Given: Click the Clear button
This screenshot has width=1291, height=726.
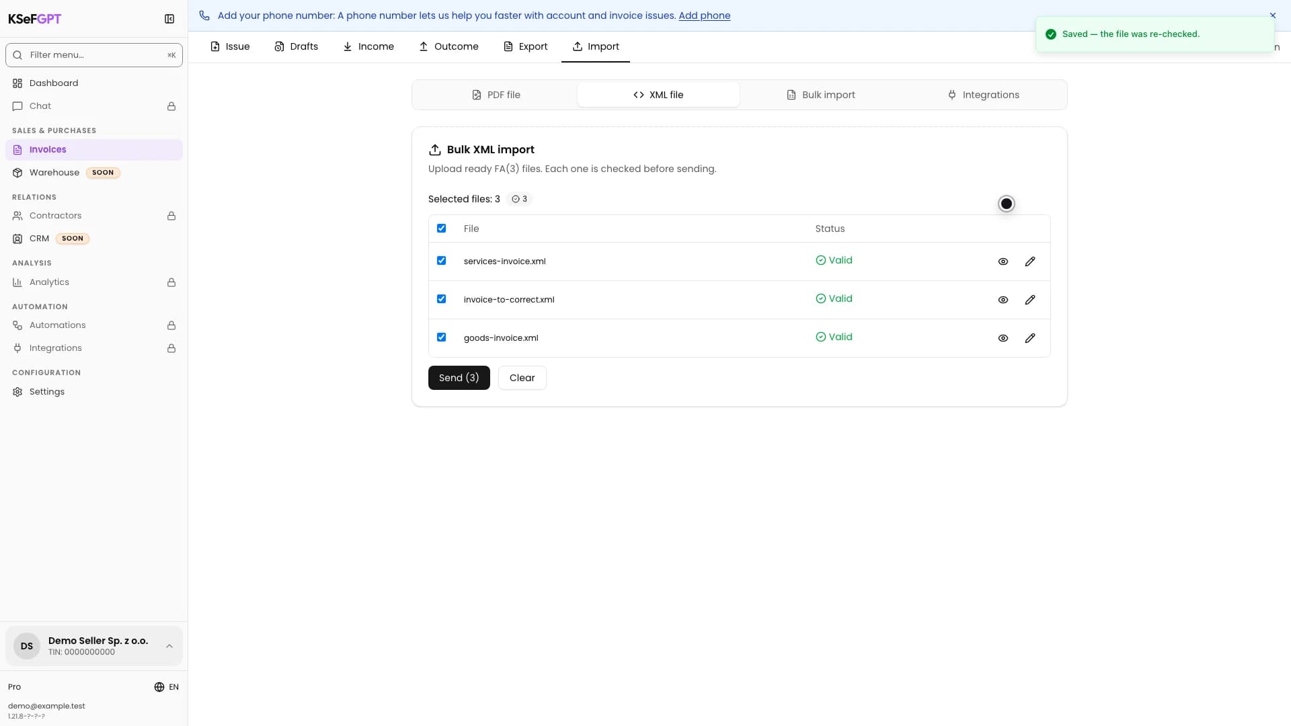Looking at the screenshot, I should tap(522, 378).
